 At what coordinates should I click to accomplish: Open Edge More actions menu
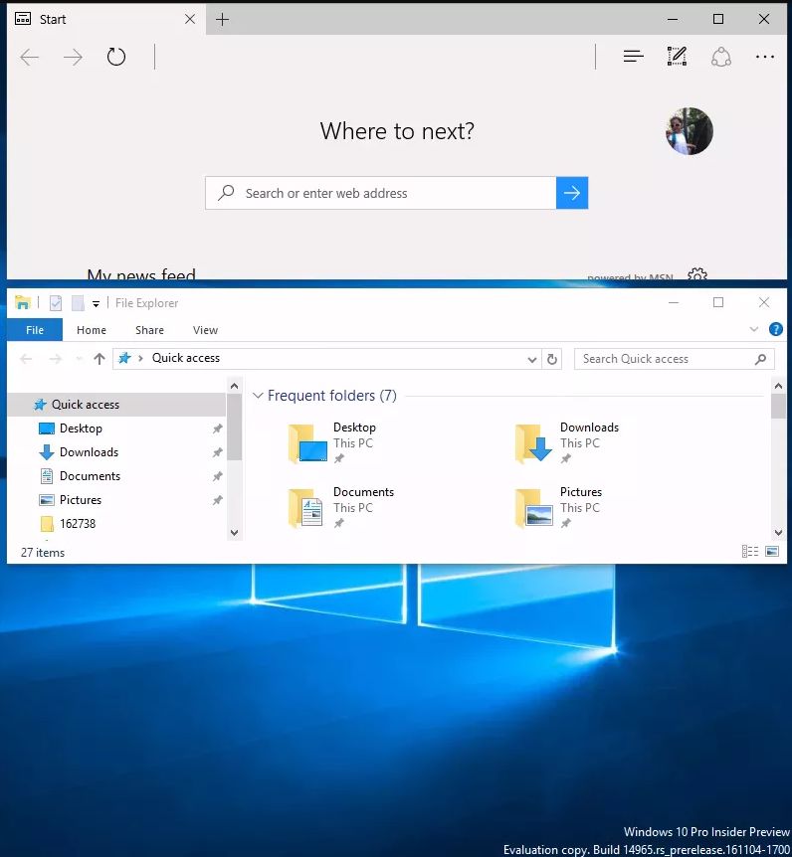click(765, 57)
